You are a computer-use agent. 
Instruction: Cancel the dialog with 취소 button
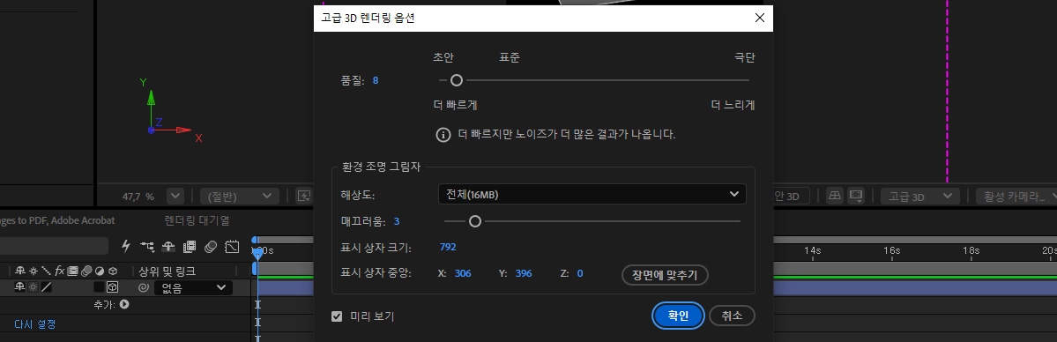[732, 316]
